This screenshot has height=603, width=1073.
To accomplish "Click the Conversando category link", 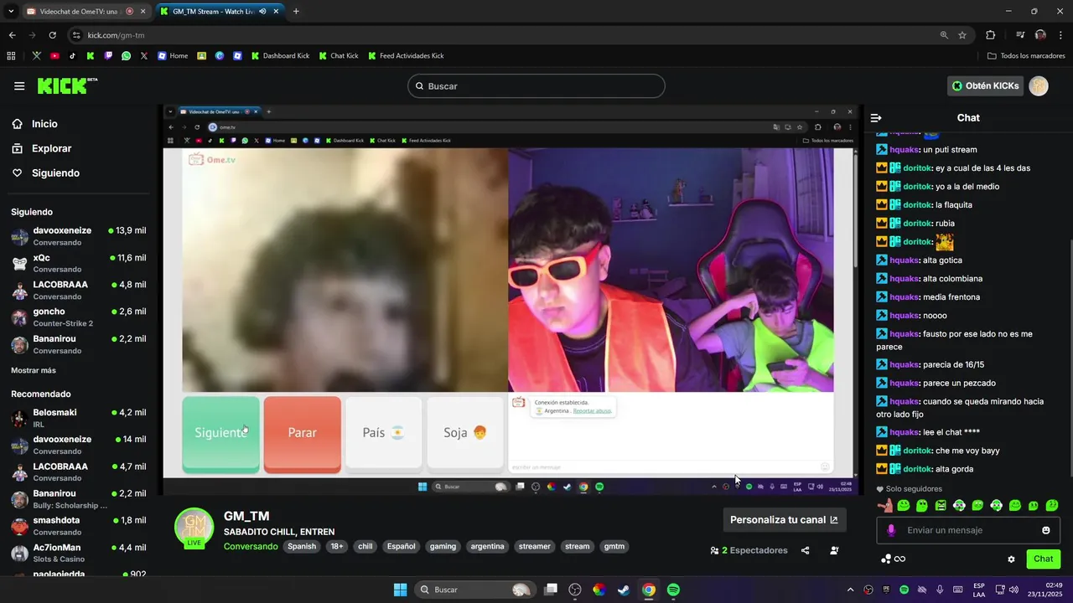I will point(251,546).
